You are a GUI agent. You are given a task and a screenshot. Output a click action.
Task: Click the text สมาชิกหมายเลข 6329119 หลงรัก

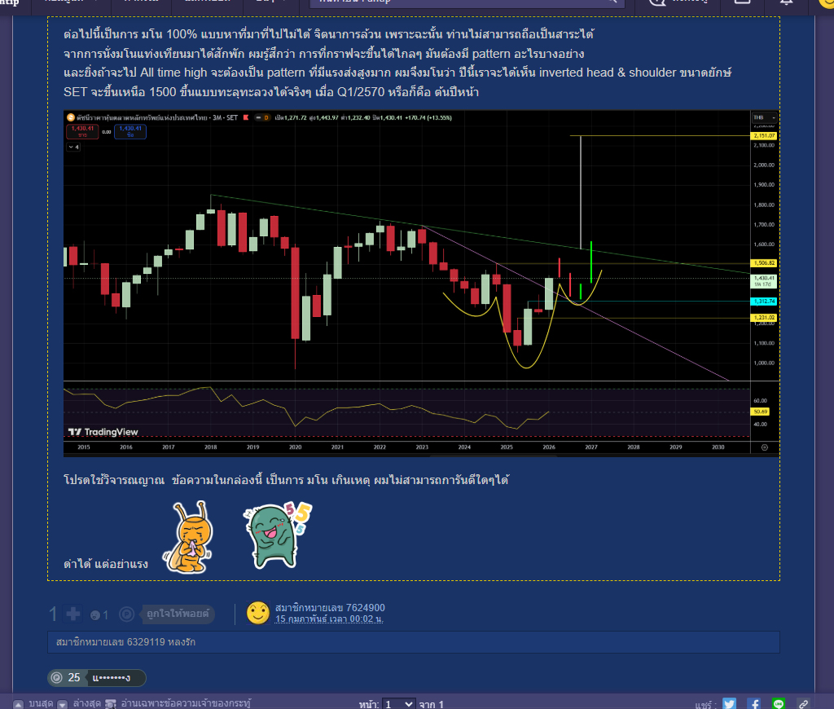125,642
